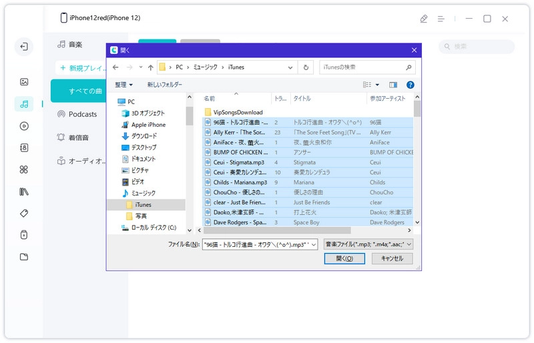Select オーディオ category

(x=81, y=161)
